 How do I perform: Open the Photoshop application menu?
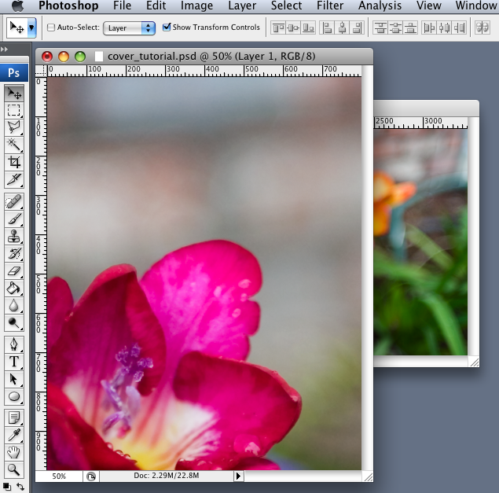coord(68,6)
